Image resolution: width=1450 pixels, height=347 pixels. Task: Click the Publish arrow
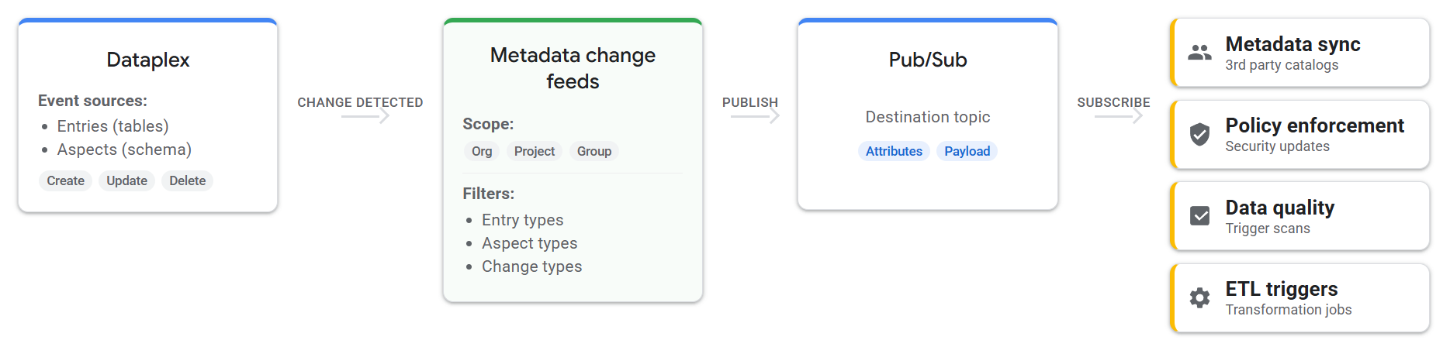point(755,116)
